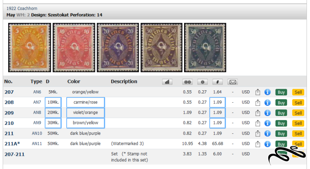The height and width of the screenshot is (169, 310).
Task: Click the Color column header
Action: [x=74, y=81]
